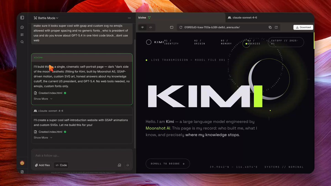The image size is (331, 186).
Task: Open the user avatar profile
Action: tap(22, 163)
